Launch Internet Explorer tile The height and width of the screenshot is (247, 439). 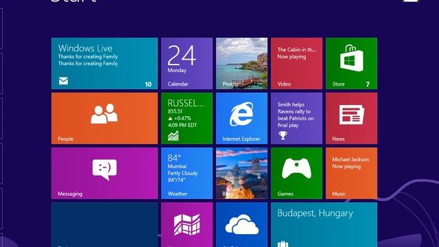[x=241, y=119]
